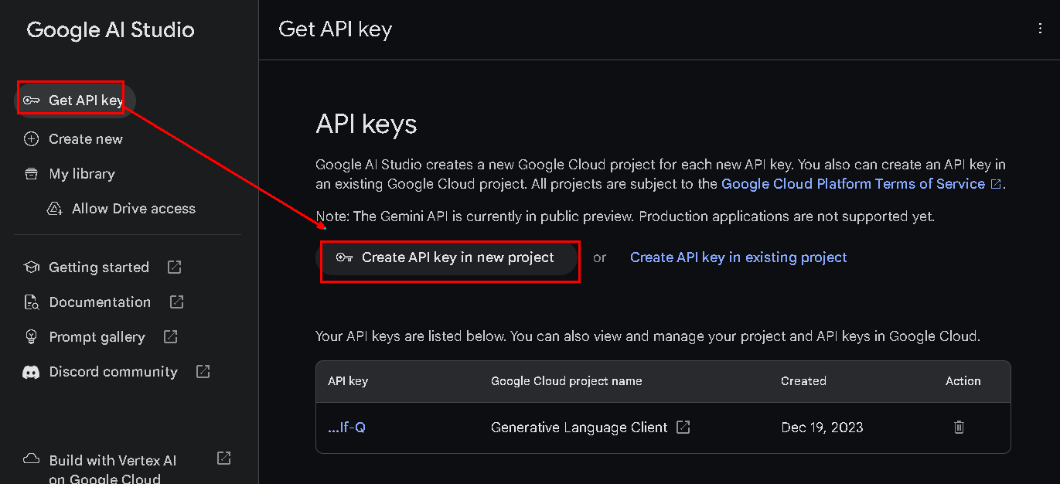Open the ...If-Q API key link
Viewport: 1060px width, 484px height.
(x=346, y=427)
